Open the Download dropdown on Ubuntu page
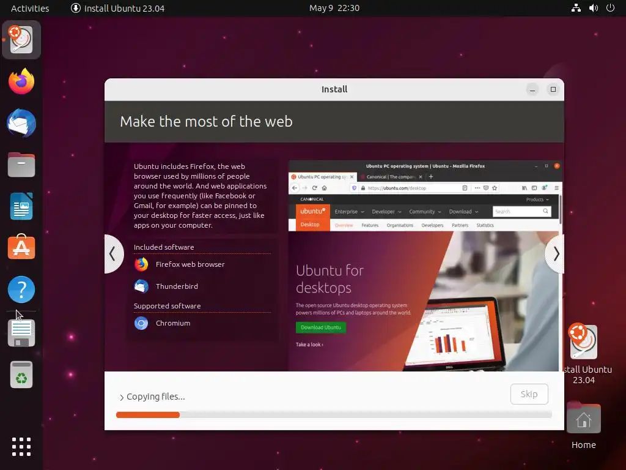 click(463, 211)
